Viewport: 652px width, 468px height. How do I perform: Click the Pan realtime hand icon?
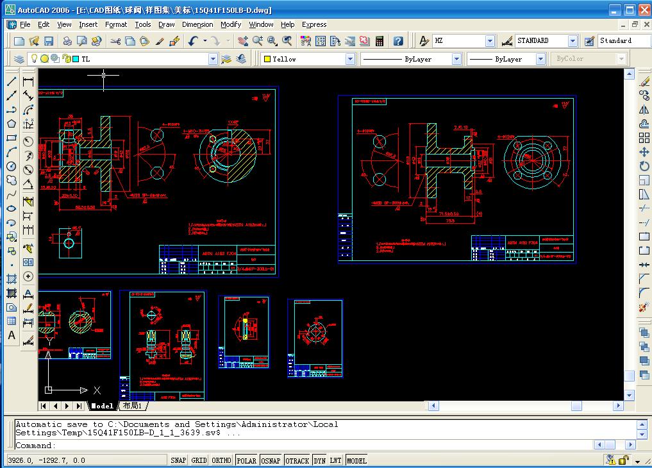click(243, 41)
